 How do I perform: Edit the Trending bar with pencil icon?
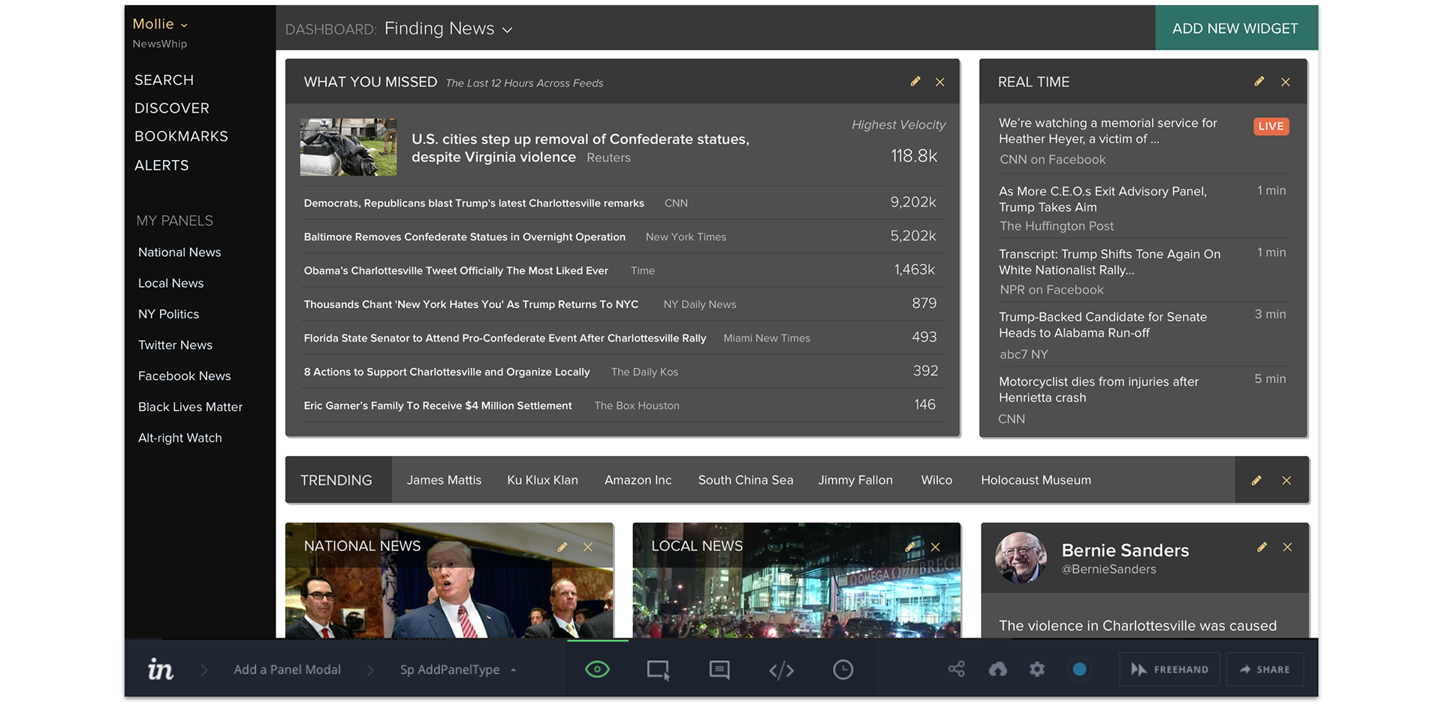click(x=1256, y=480)
